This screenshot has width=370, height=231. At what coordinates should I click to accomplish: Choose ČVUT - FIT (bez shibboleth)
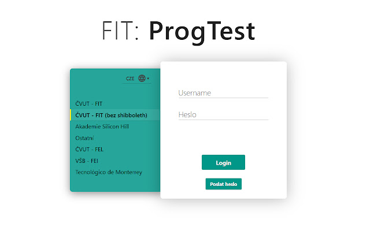pyautogui.click(x=111, y=115)
